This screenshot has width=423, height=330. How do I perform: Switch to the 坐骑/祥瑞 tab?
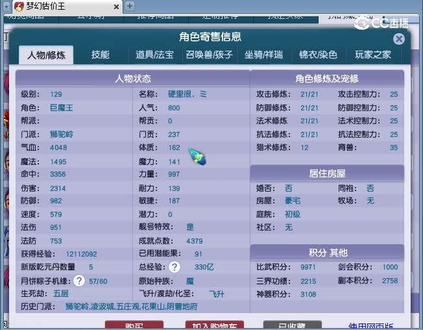tap(263, 55)
